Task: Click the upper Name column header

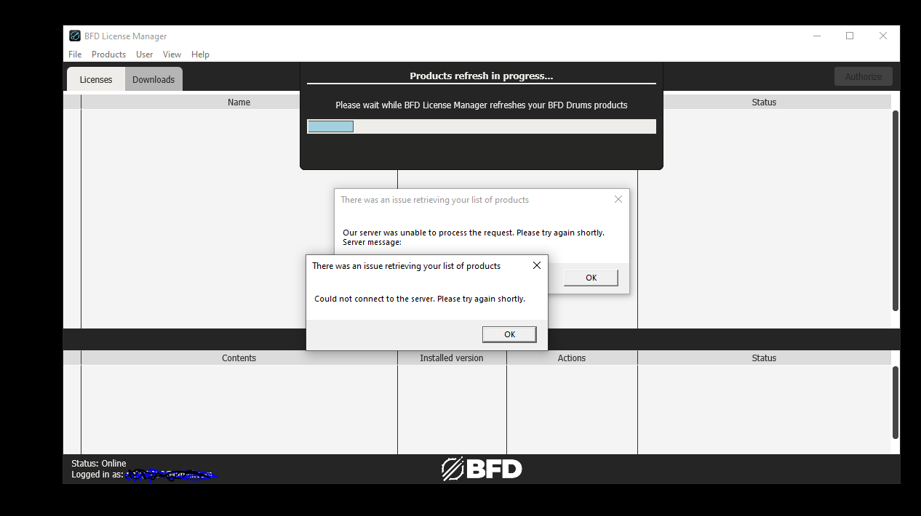Action: coord(239,102)
